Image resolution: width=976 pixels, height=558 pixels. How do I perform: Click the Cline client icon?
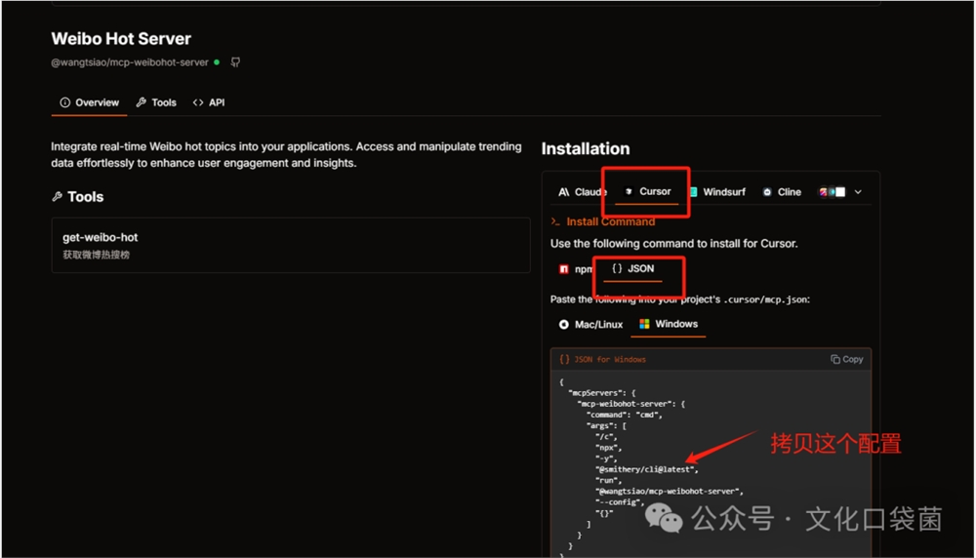pyautogui.click(x=767, y=192)
